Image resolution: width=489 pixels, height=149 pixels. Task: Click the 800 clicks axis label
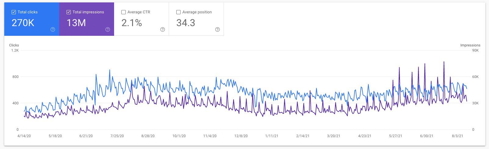pos(16,77)
